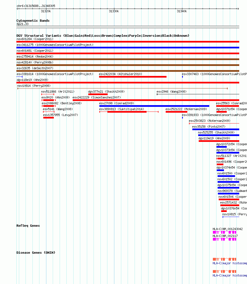The width and height of the screenshot is (247, 284).
Task: Open the HLA-C|NM_002117 gene label
Action: point(225,236)
